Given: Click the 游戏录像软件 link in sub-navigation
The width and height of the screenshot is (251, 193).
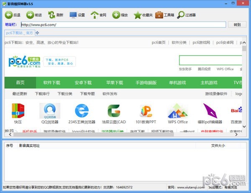Looking at the screenshot, I should 216,94.
